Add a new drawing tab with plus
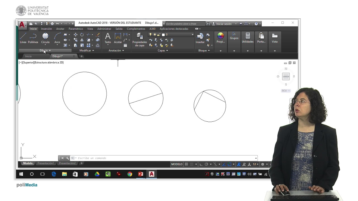Viewport: 358px width, 201px height. (x=81, y=56)
